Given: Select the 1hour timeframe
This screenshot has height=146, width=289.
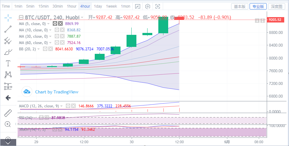Looking at the screenshot, I should (72, 6).
